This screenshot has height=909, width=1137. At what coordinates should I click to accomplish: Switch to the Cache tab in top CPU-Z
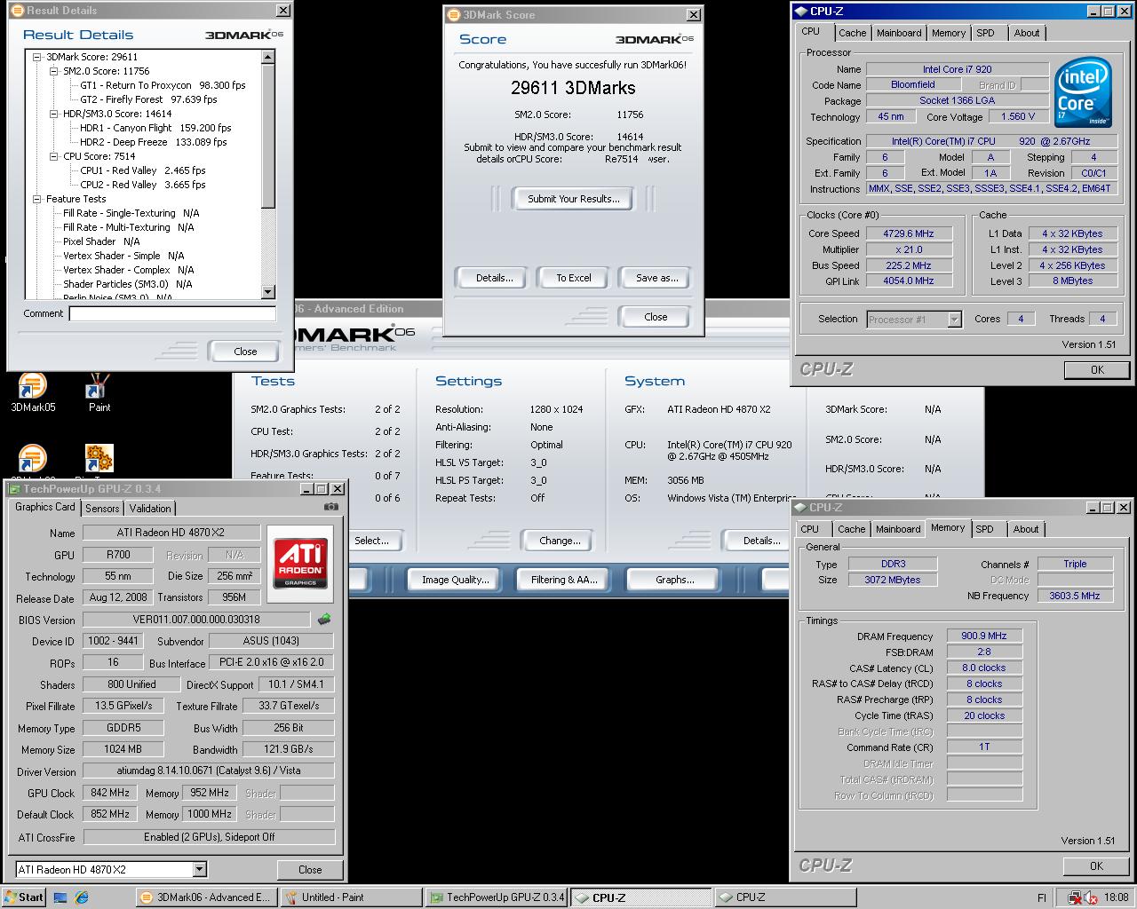point(852,33)
